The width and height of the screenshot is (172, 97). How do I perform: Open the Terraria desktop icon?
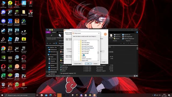tap(17, 58)
